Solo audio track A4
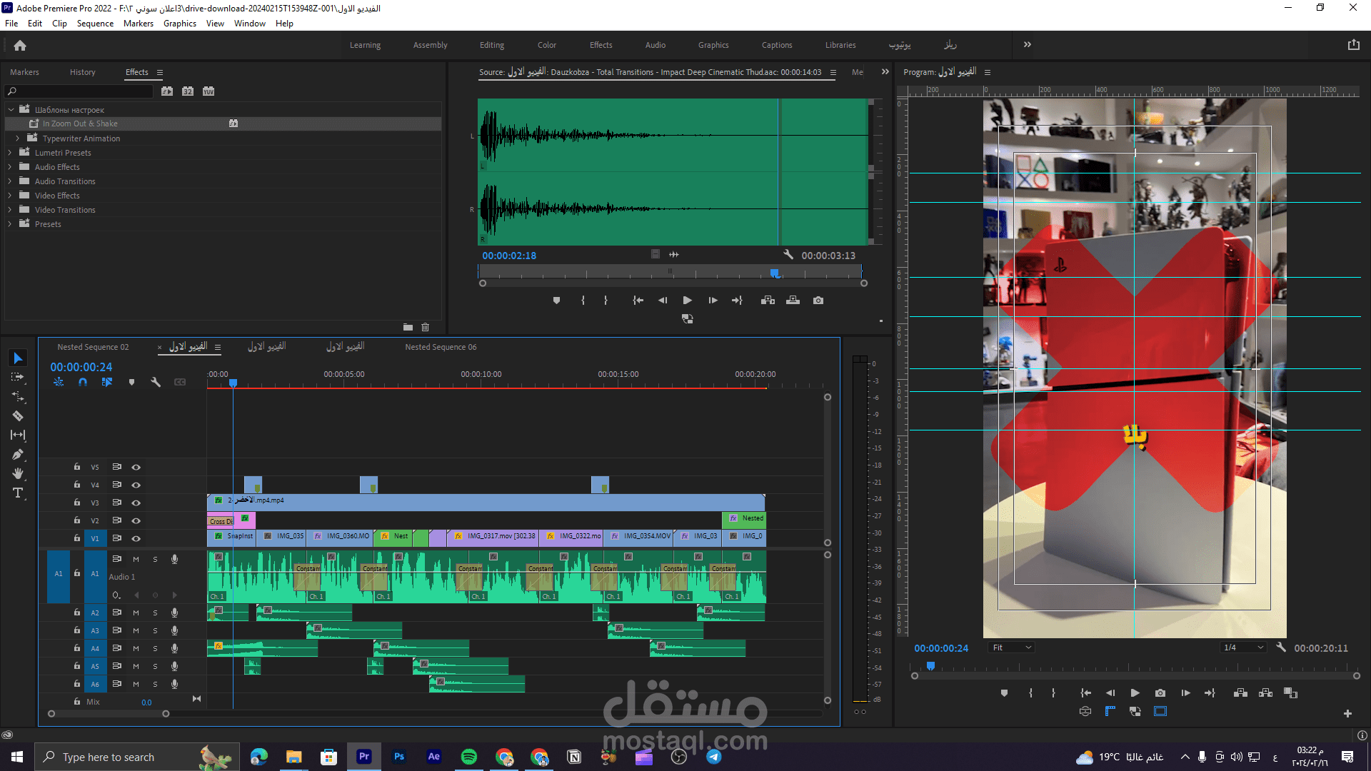Screen dimensions: 1371x771 155,648
